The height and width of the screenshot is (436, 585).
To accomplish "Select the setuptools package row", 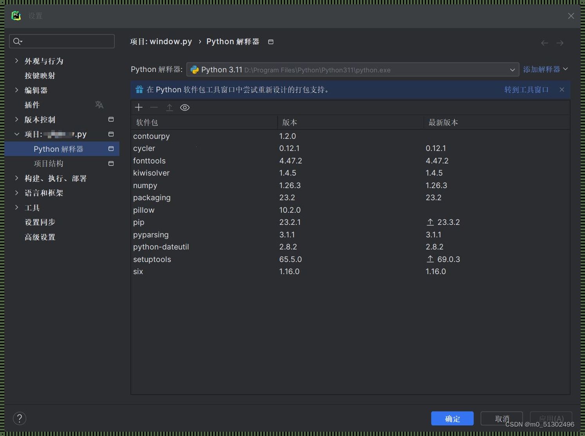I will tap(350, 259).
